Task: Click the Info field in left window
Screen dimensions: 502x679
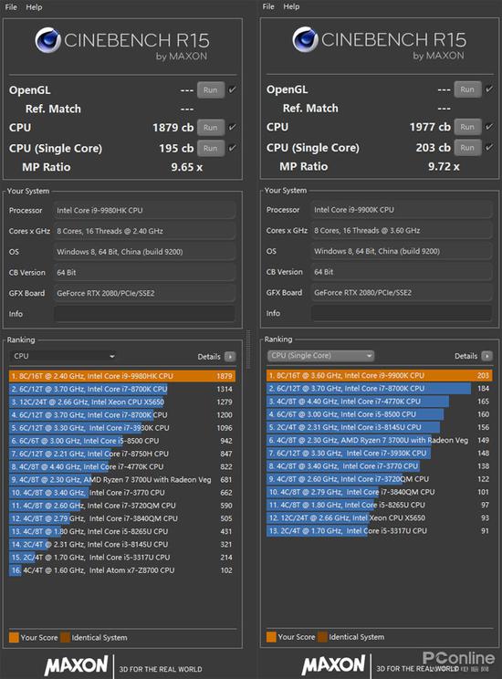Action: click(144, 314)
